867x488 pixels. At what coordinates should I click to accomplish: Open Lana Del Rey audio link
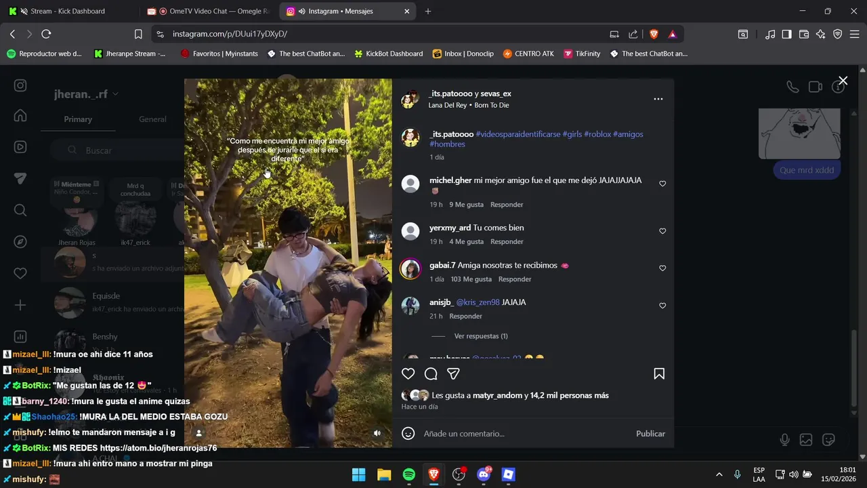coord(469,106)
